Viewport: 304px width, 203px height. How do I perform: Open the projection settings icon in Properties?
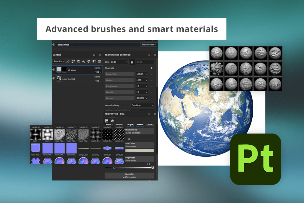pos(106,121)
